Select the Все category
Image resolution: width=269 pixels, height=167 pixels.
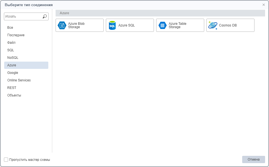point(10,28)
